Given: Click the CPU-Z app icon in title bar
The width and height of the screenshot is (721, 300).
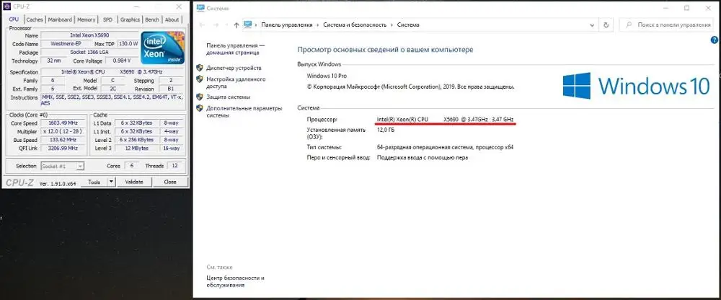Looking at the screenshot, I should pyautogui.click(x=7, y=6).
